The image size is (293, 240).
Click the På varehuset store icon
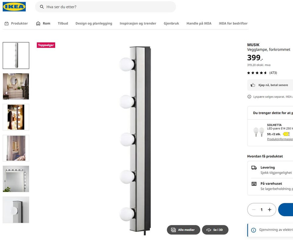(254, 184)
